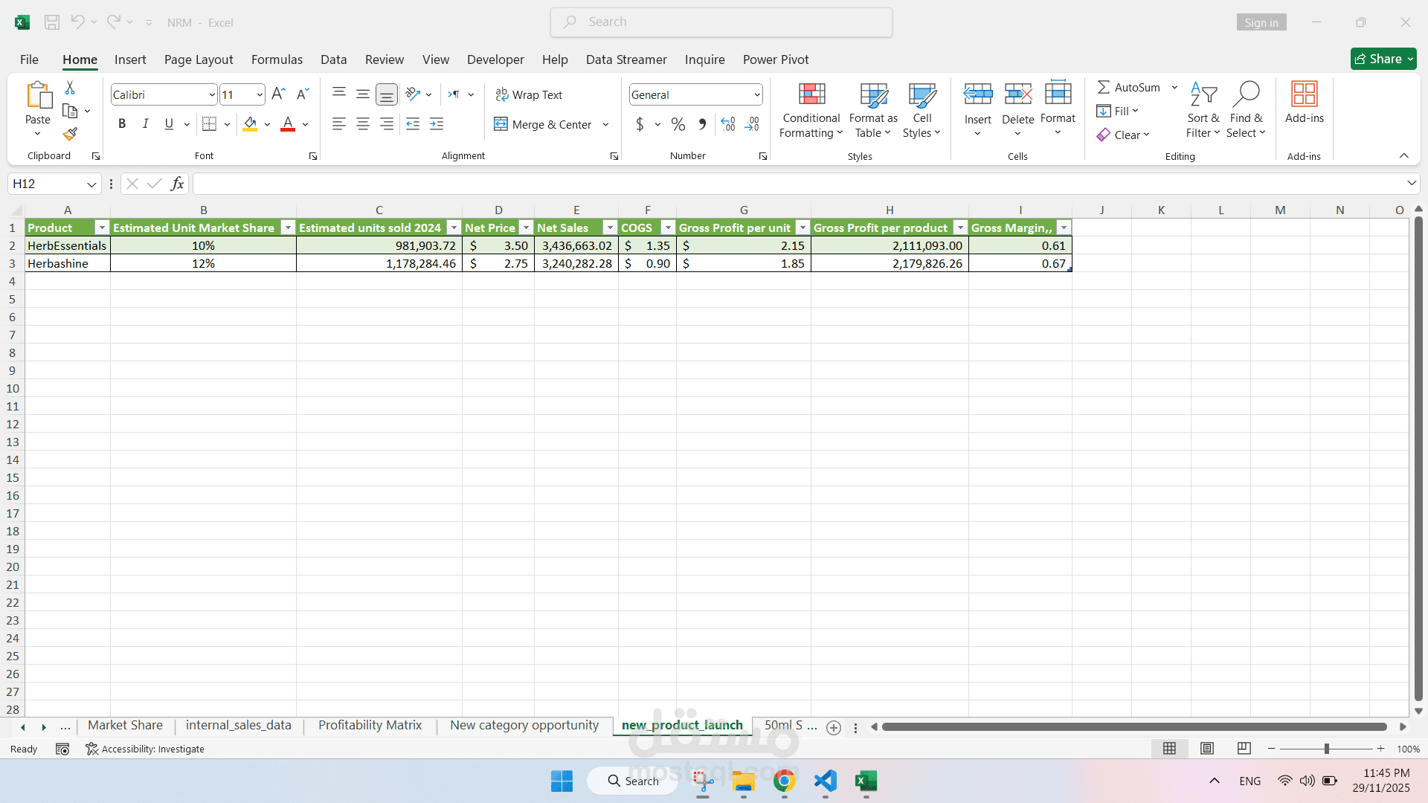Click the Share button
Image resolution: width=1428 pixels, height=803 pixels.
[1383, 59]
